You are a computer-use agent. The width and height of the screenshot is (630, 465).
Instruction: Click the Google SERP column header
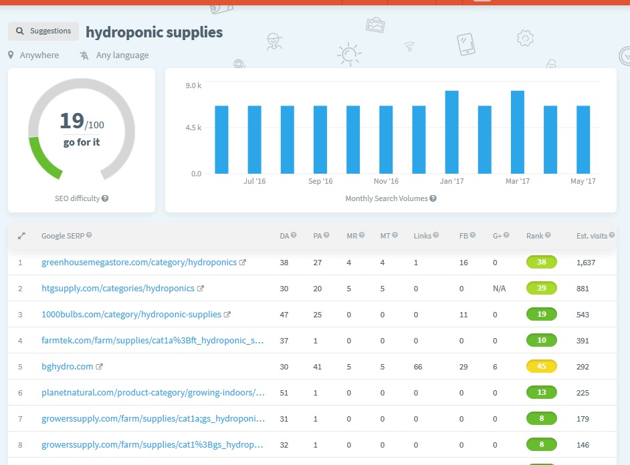63,236
